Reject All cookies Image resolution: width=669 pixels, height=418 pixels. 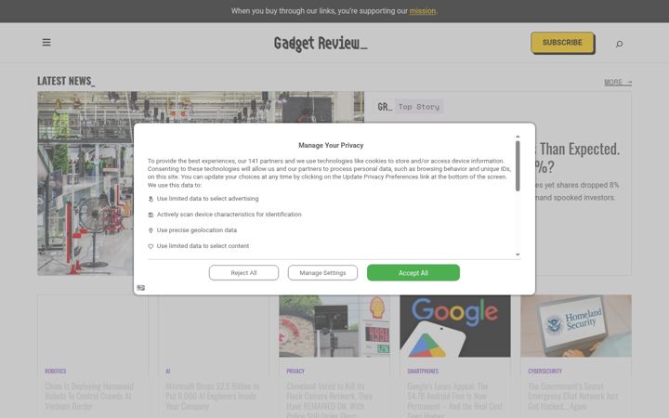[243, 272]
